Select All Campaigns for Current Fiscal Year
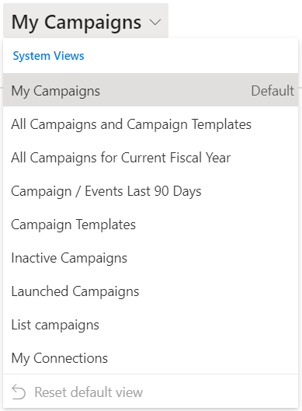This screenshot has height=411, width=302. (151, 158)
